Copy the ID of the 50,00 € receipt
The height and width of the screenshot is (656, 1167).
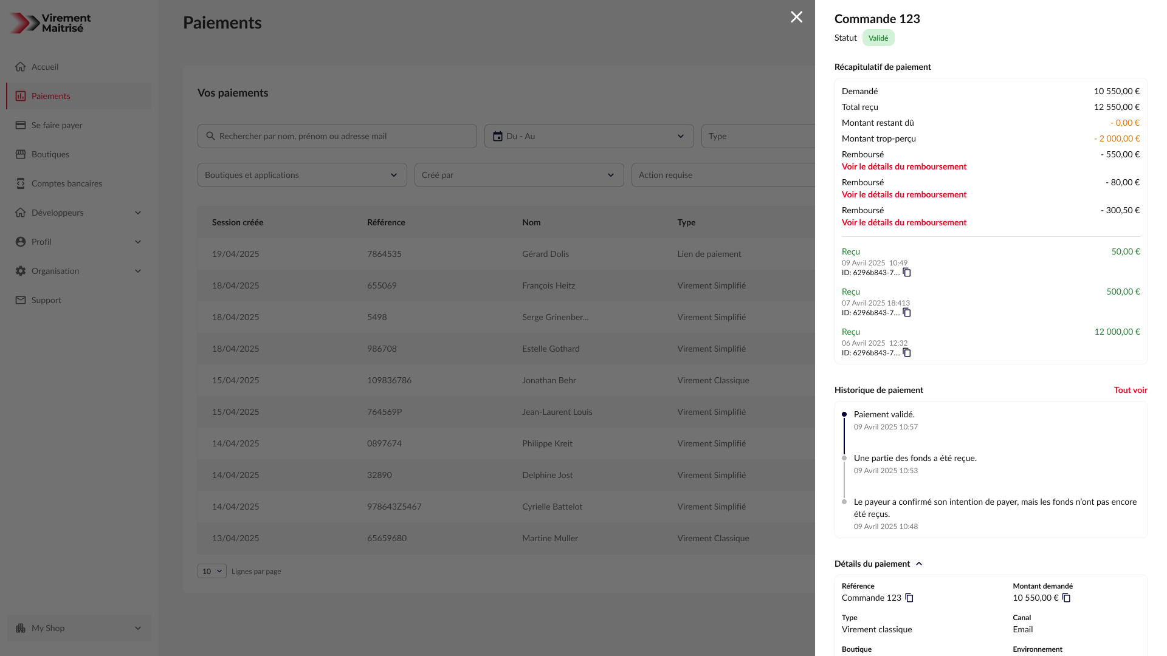point(906,273)
